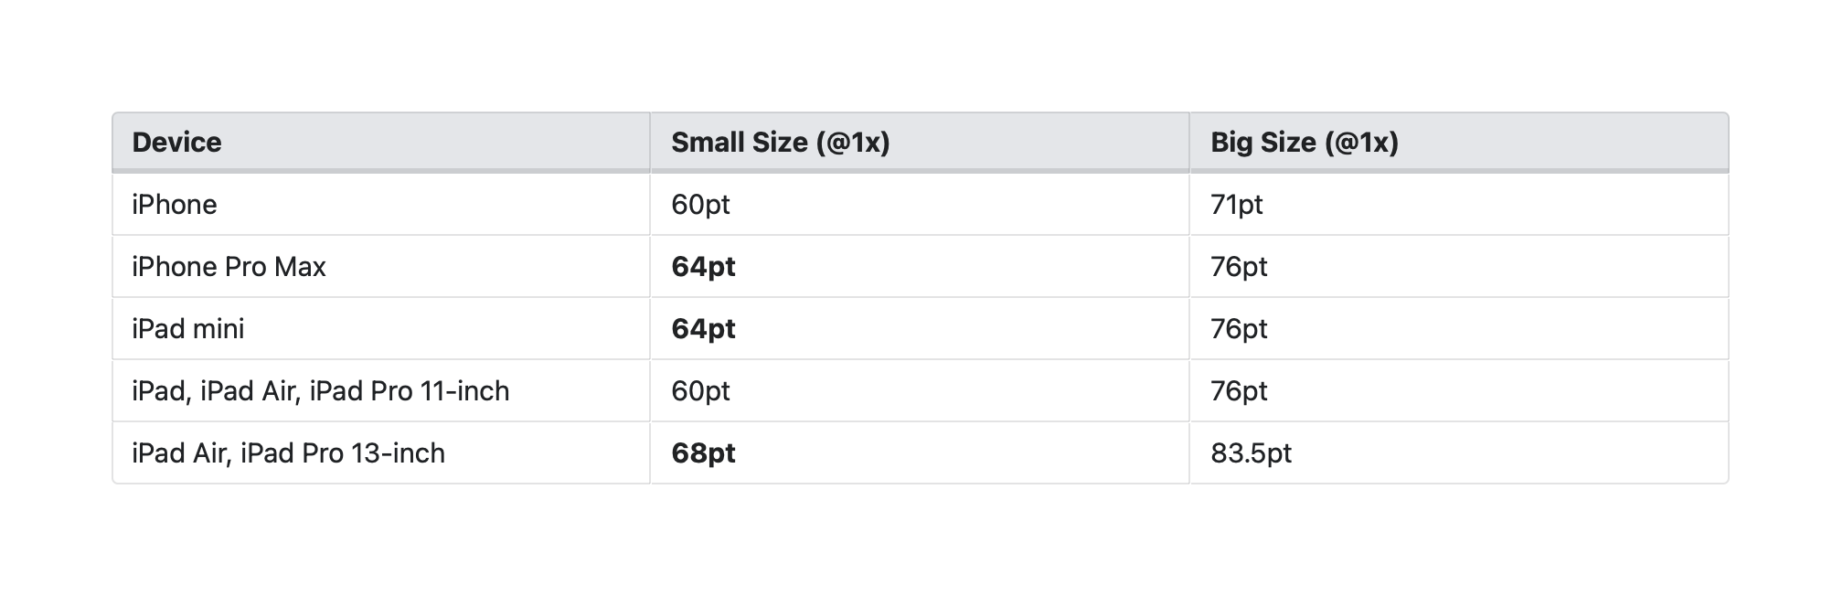Click 60pt in iPad Pro 11-inch row
1843x596 pixels.
pos(700,391)
